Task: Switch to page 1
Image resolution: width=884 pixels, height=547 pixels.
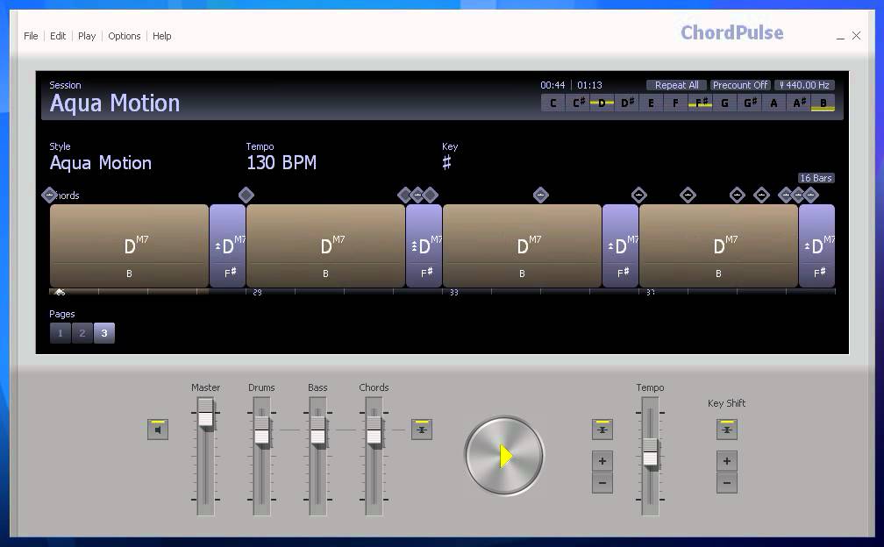Action: click(x=61, y=333)
